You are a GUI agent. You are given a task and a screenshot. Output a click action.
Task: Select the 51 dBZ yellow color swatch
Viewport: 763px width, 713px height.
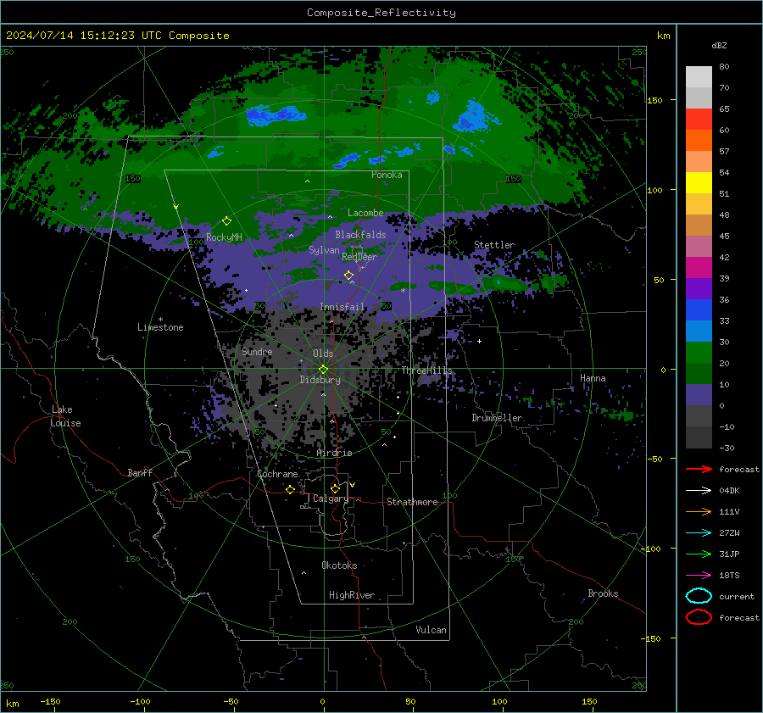(699, 182)
